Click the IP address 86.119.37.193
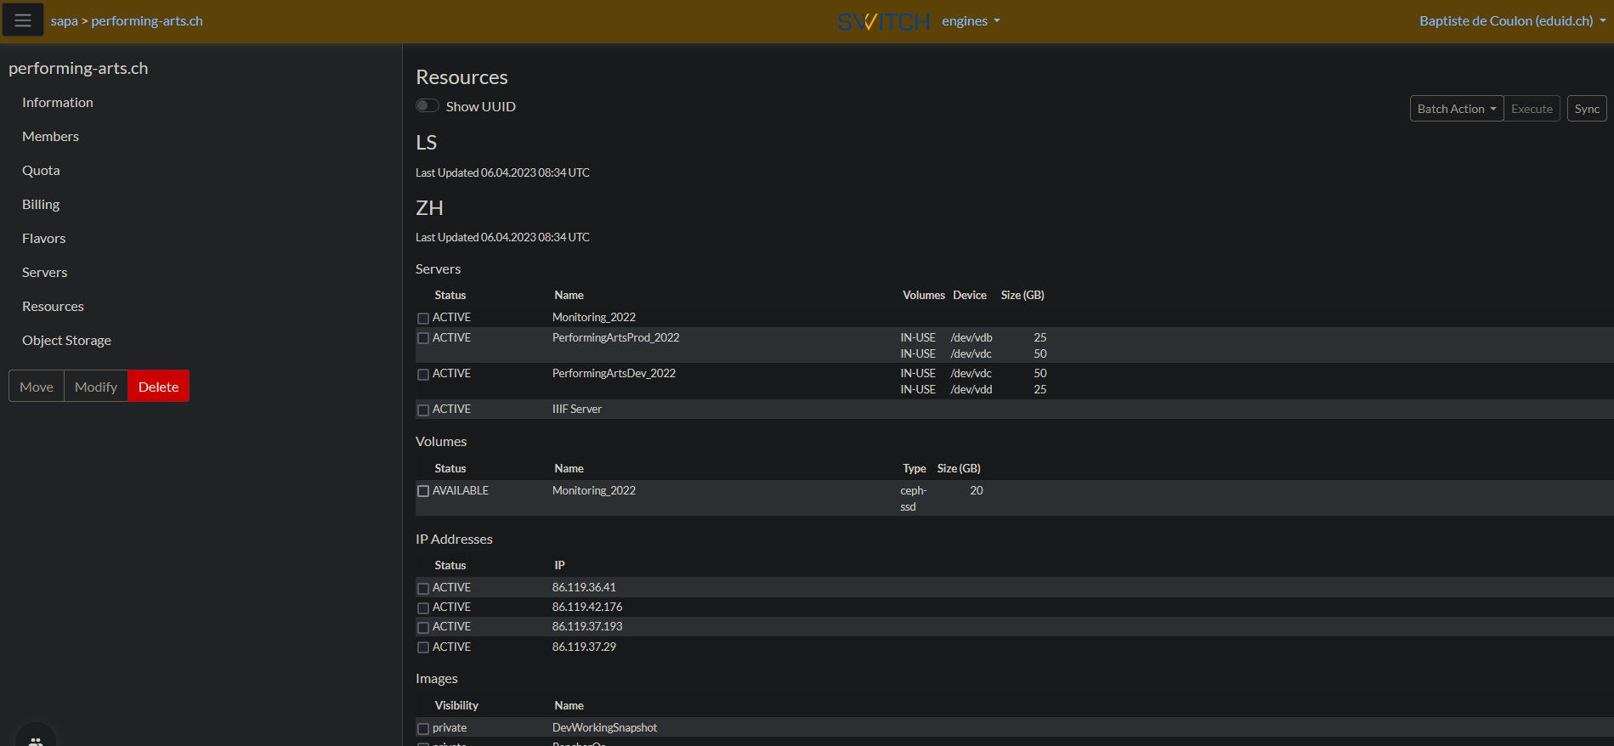The image size is (1614, 746). coord(587,626)
